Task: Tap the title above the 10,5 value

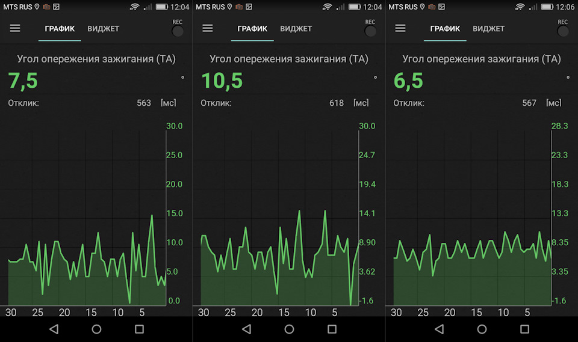Action: pos(289,59)
